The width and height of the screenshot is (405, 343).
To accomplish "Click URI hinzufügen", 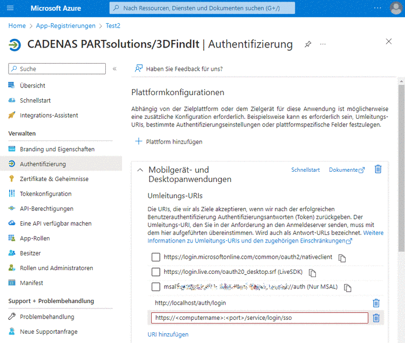I will pos(168,334).
